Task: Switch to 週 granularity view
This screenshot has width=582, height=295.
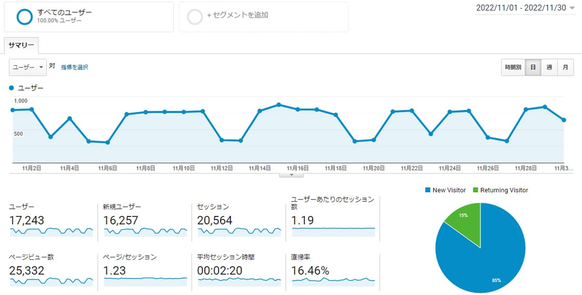Action: click(549, 67)
